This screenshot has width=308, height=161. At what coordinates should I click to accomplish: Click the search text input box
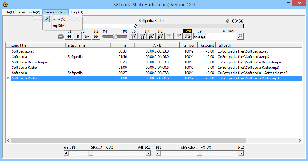pos(221,36)
